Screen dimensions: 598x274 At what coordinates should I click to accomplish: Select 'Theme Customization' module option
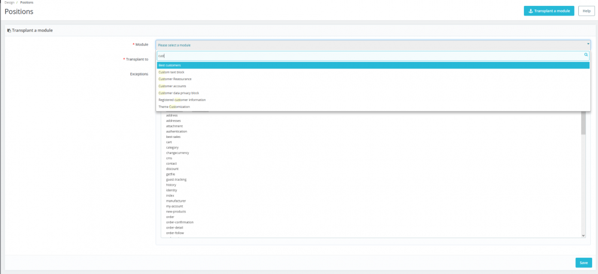[373, 106]
